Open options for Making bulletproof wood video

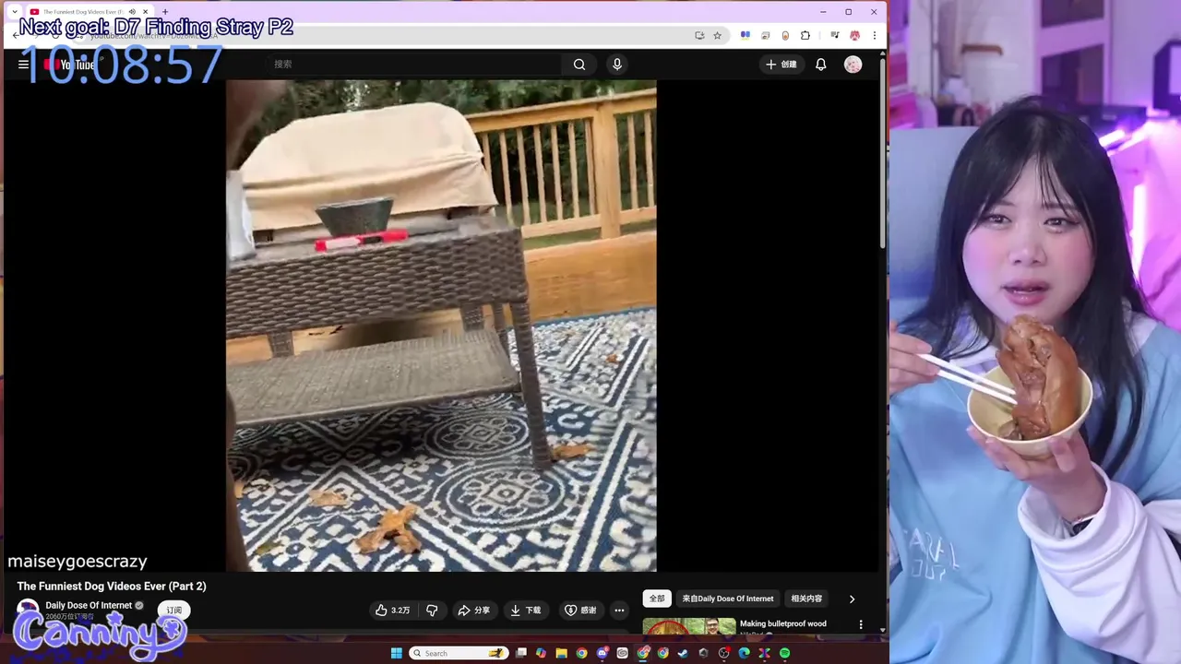click(x=861, y=624)
